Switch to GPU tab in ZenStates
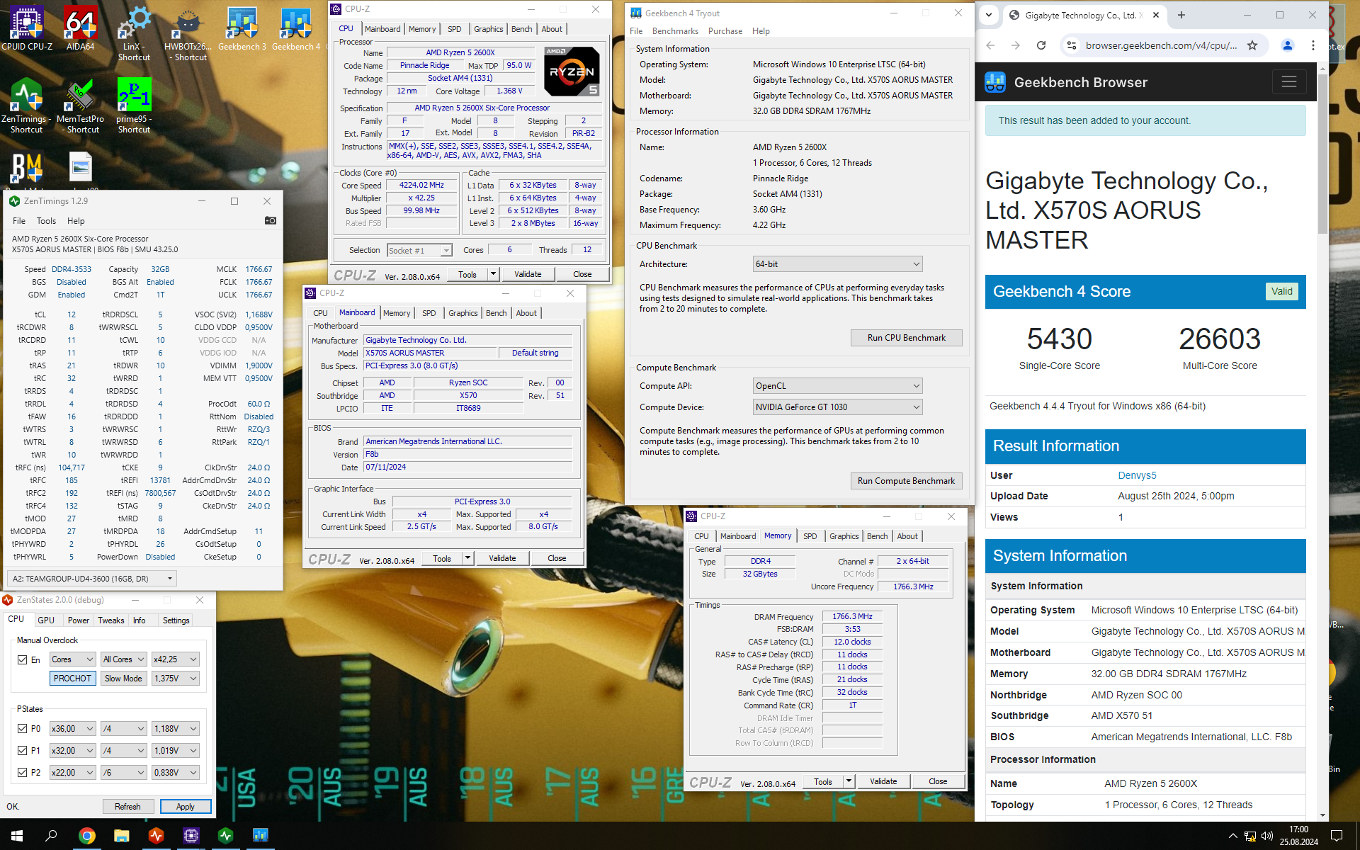Screen dimensions: 1360x850 [x=46, y=620]
